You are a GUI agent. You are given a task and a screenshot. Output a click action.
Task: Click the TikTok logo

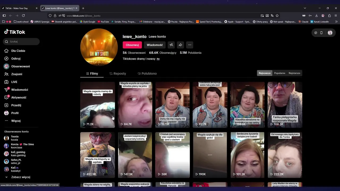[x=15, y=32]
